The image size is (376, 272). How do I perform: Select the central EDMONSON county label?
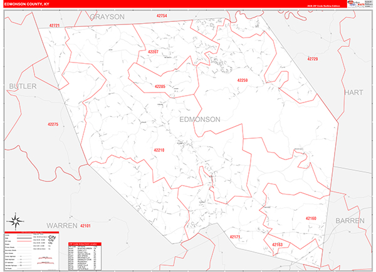point(200,119)
